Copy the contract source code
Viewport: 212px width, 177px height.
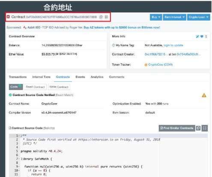coord(198,128)
